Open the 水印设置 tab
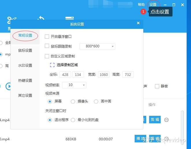This screenshot has width=191, height=149. tap(25, 66)
